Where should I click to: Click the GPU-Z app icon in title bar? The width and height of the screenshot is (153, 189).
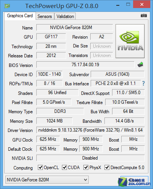click(x=7, y=6)
